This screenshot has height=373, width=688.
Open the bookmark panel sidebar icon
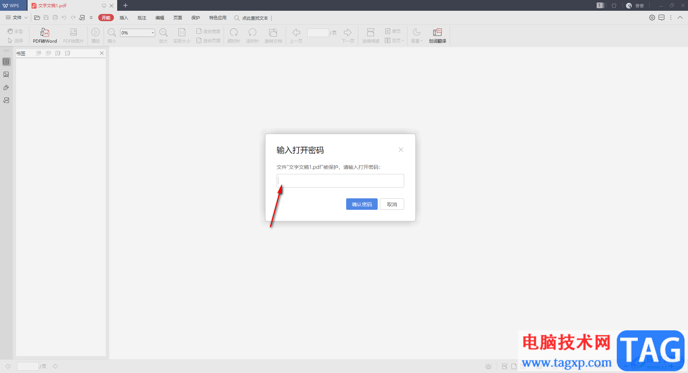6,62
